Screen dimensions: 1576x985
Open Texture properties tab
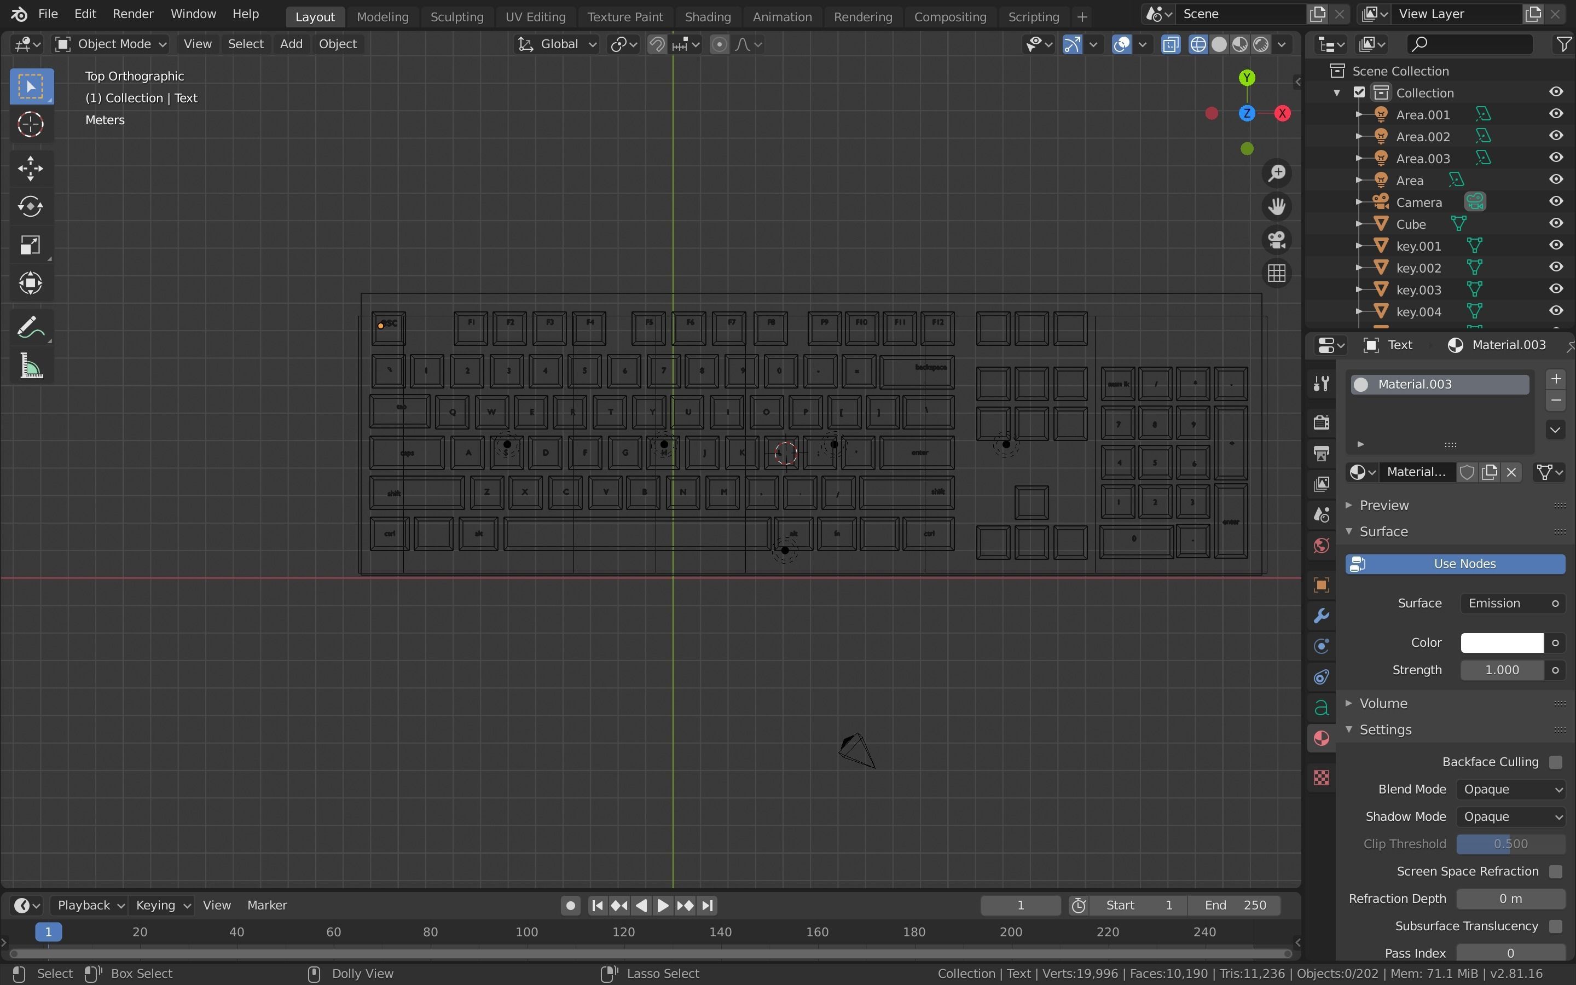(x=1320, y=777)
